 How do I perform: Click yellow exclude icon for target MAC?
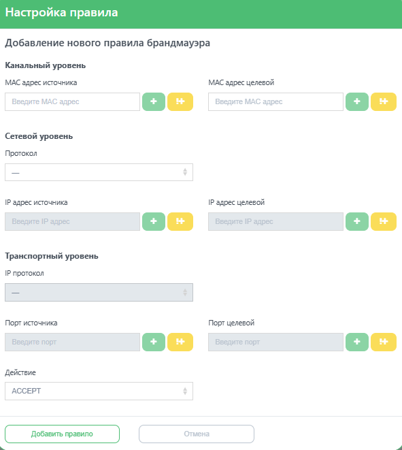pos(384,101)
